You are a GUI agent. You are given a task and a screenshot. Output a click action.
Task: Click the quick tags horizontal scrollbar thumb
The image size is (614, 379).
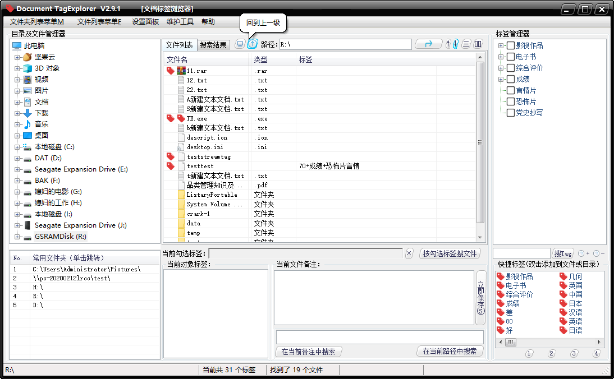click(x=510, y=342)
